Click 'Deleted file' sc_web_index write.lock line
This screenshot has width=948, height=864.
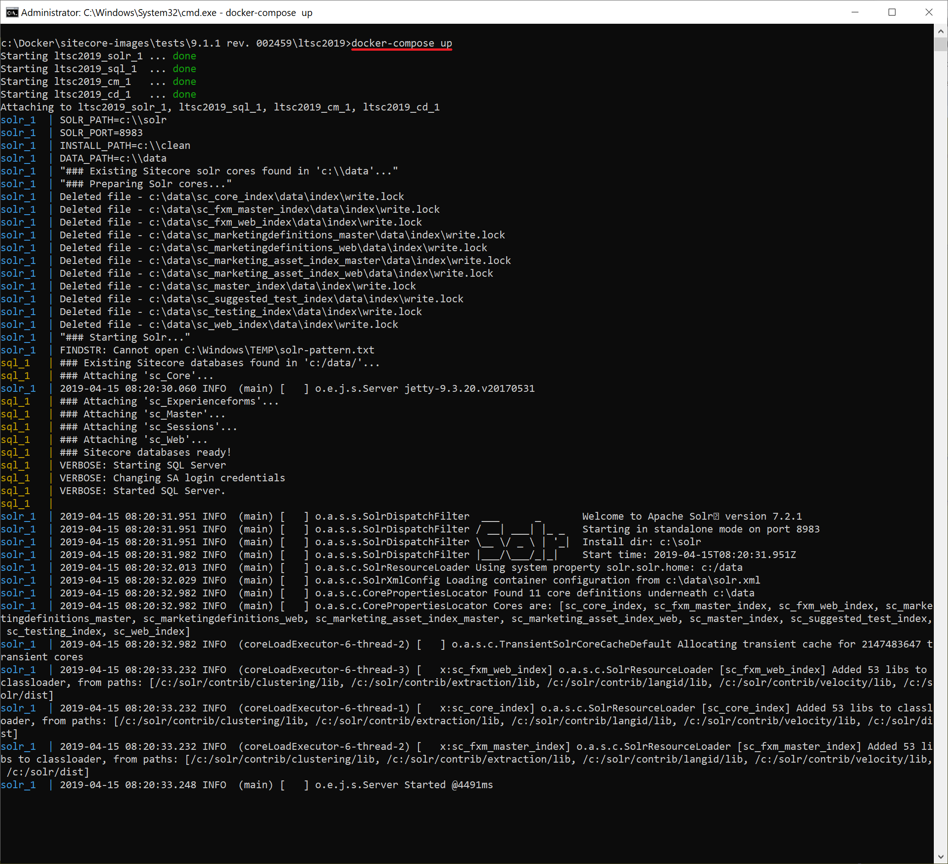(x=228, y=324)
